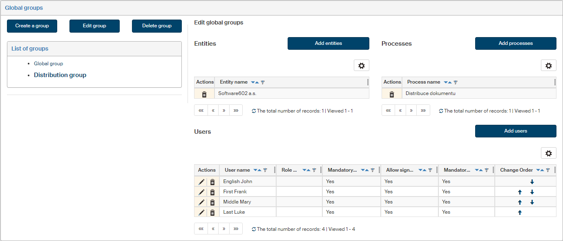The image size is (563, 241).
Task: Click filter icon in User name column
Action: click(x=265, y=170)
